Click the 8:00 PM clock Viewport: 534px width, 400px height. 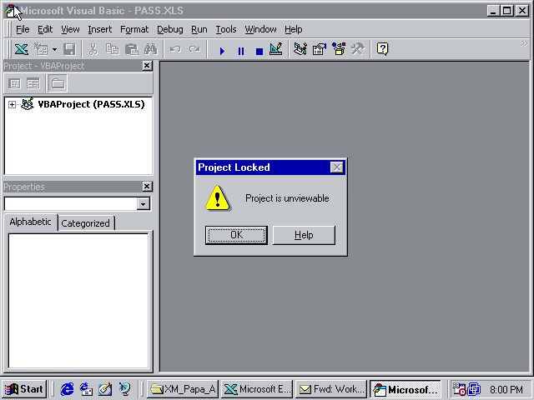(x=506, y=389)
